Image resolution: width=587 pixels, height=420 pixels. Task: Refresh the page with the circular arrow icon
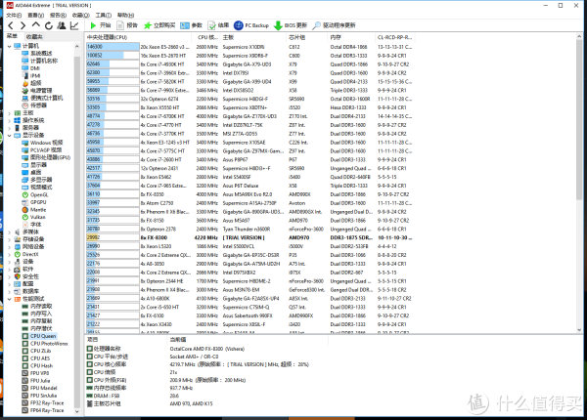(49, 25)
